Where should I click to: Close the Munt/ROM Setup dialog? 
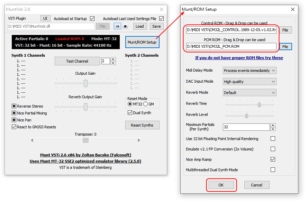pyautogui.click(x=293, y=9)
